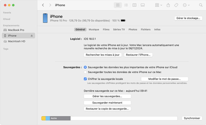The height and width of the screenshot is (125, 206).
Task: Switch to the Musique tab
Action: 94,30
